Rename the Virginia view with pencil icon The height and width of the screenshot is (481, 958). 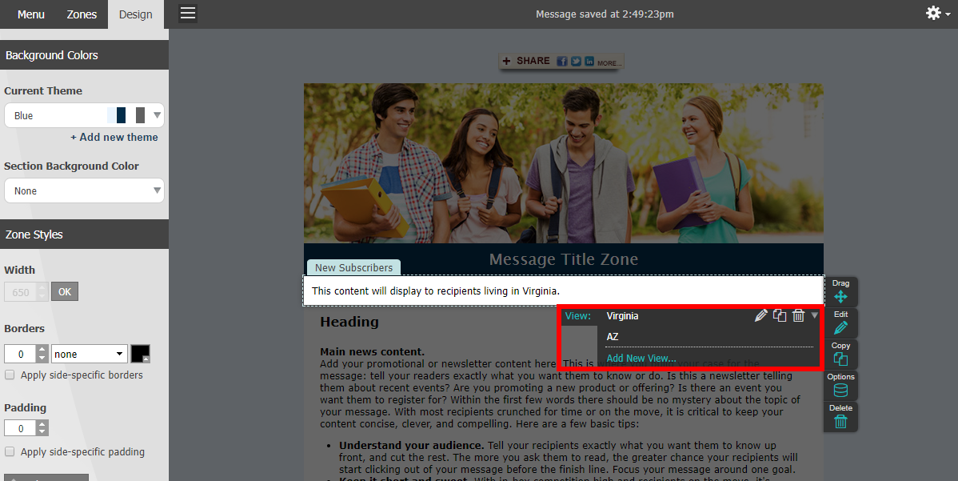pos(760,315)
